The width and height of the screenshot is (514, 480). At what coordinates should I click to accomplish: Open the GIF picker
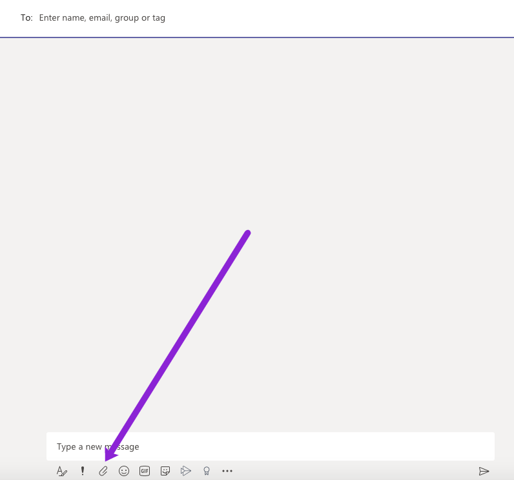[145, 471]
